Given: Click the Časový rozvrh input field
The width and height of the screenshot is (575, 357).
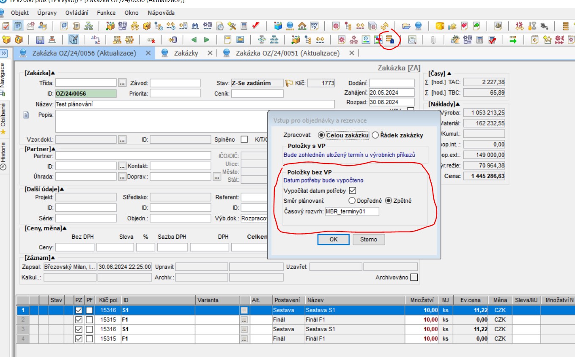Looking at the screenshot, I should point(352,211).
